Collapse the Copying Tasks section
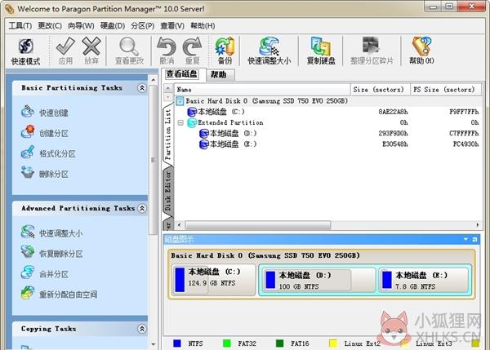This screenshot has width=490, height=350. (142, 329)
